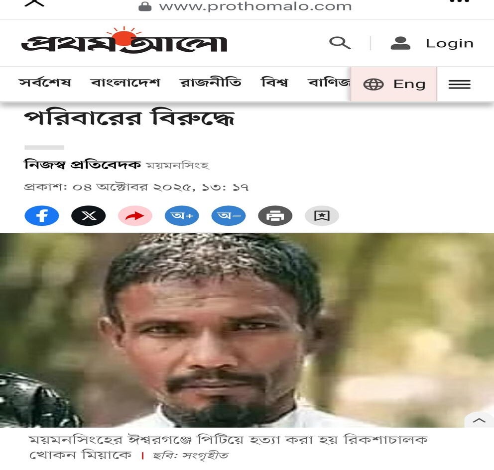Open the article photo of the man

(247, 330)
